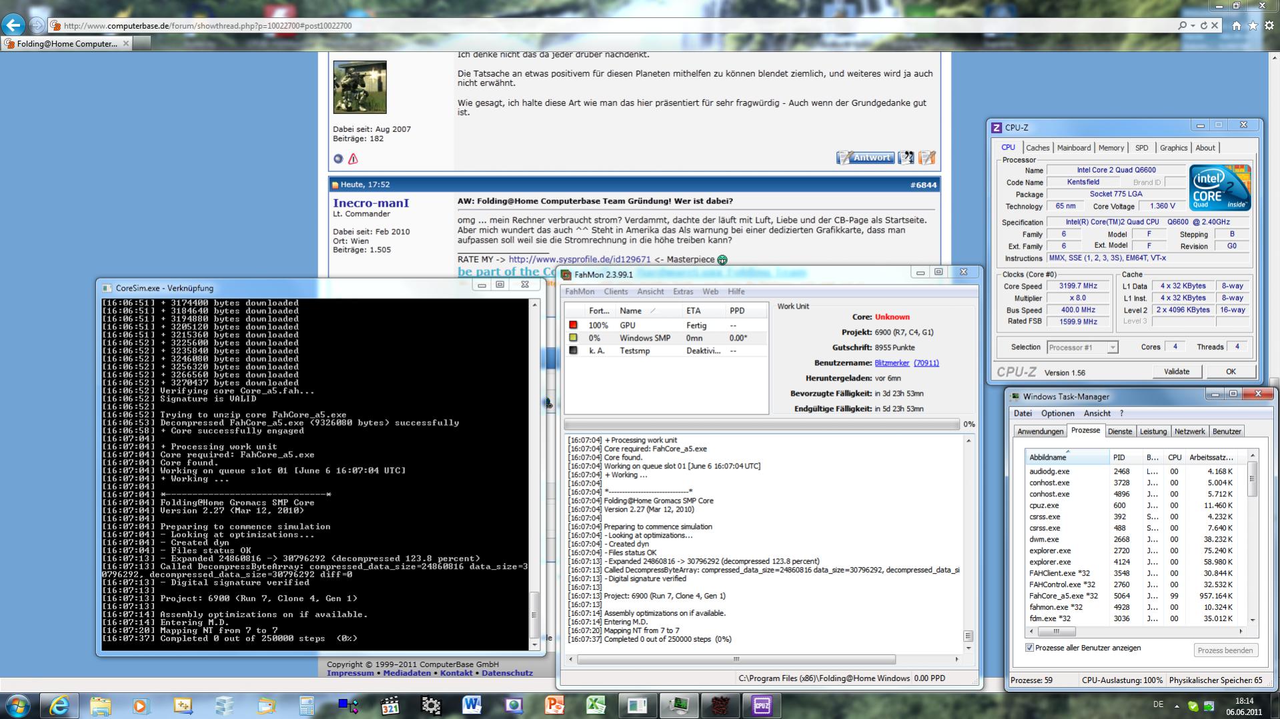Select the Folding@Home Computer browser tab
Screen dimensions: 1280x719
[67, 44]
